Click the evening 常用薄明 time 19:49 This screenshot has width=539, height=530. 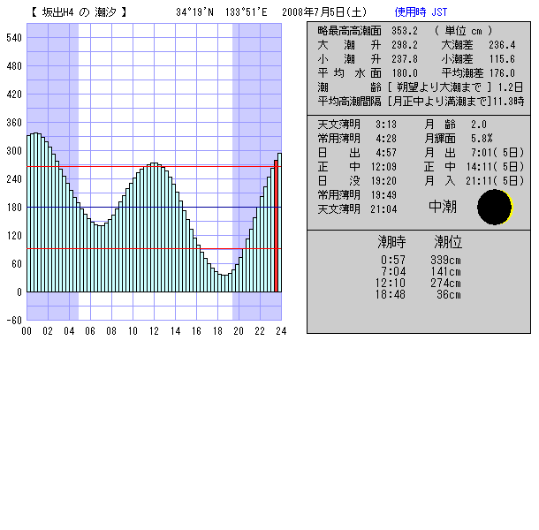(383, 195)
